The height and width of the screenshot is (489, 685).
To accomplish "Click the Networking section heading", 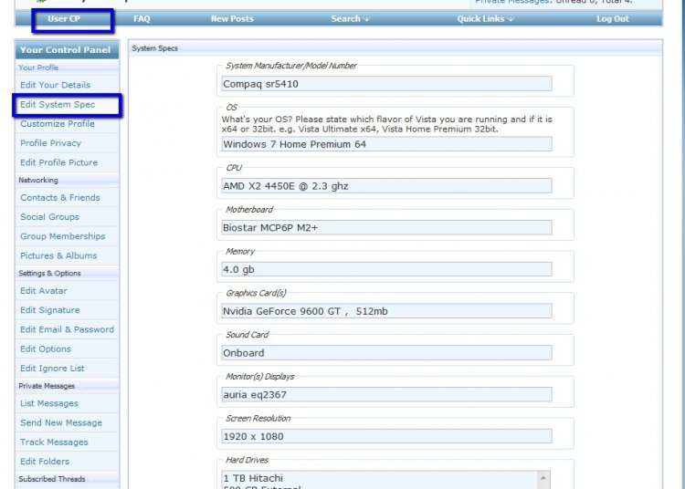I will [38, 180].
